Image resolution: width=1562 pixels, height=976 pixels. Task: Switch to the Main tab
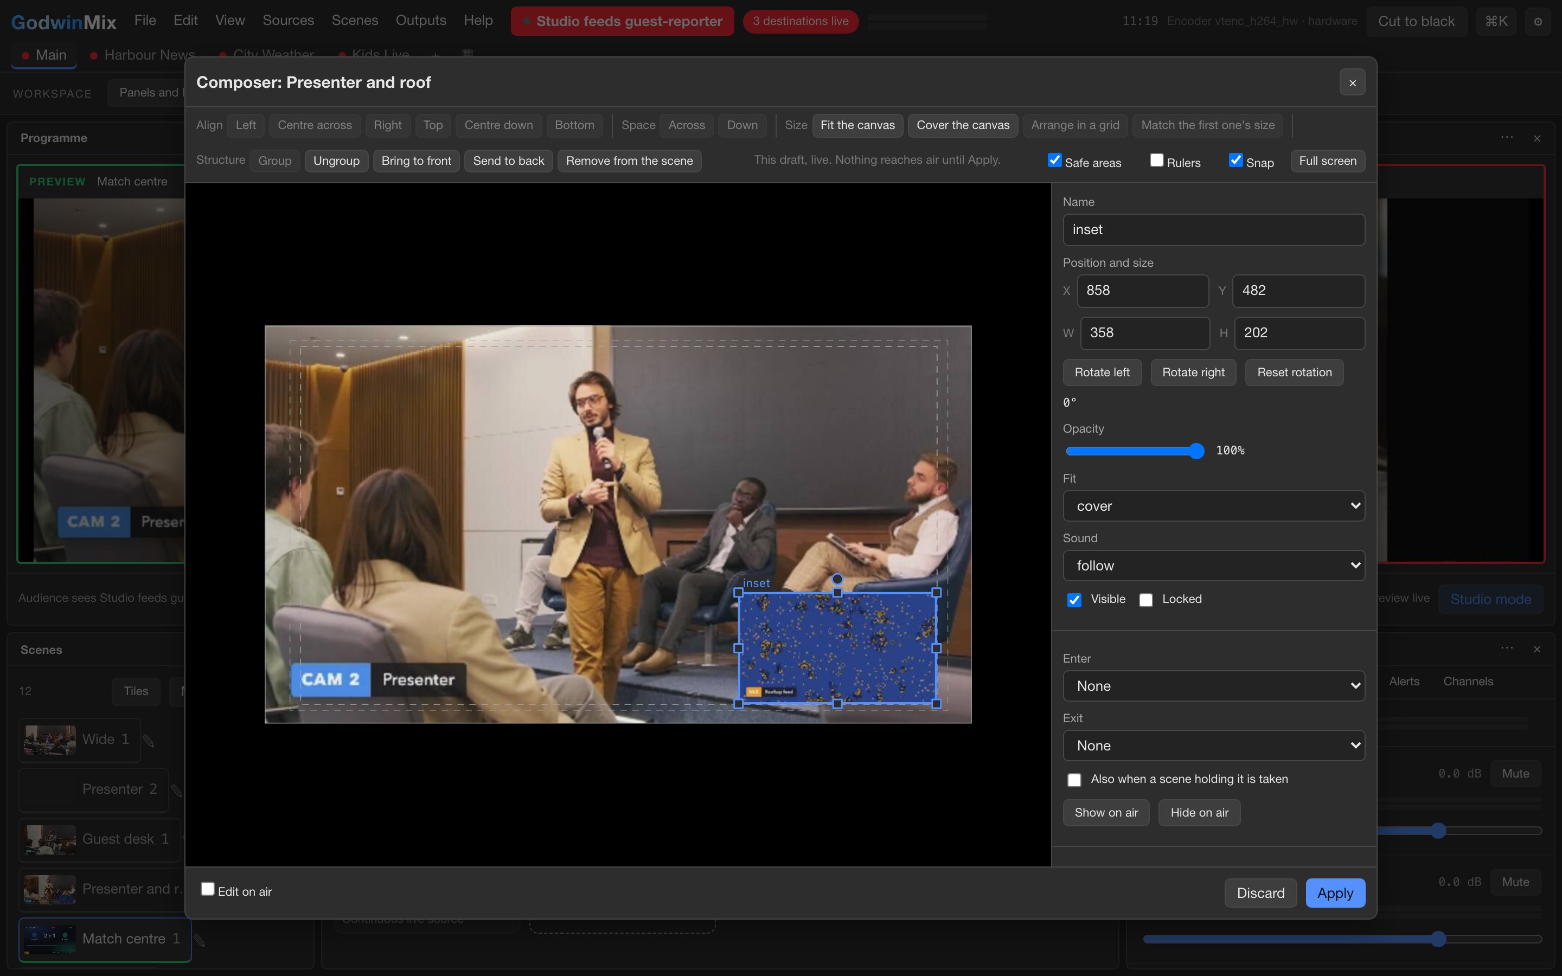[x=44, y=55]
